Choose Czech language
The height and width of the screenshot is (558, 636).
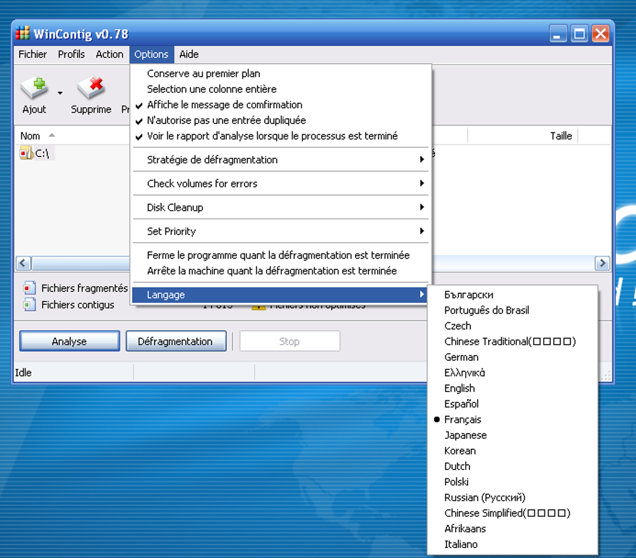(513, 326)
